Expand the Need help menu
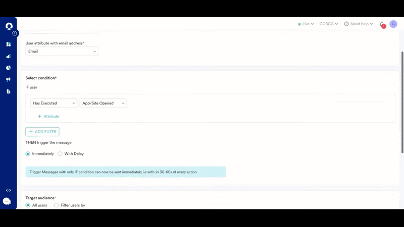404x227 pixels. coord(359,24)
